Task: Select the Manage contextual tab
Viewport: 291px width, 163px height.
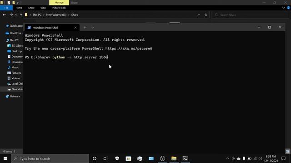Action: click(59, 3)
